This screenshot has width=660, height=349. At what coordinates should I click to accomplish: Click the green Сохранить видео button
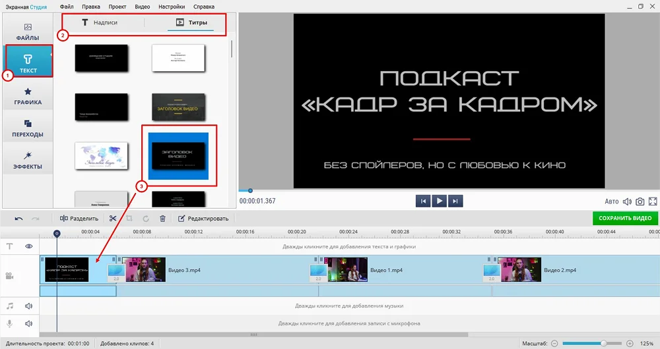tap(625, 218)
